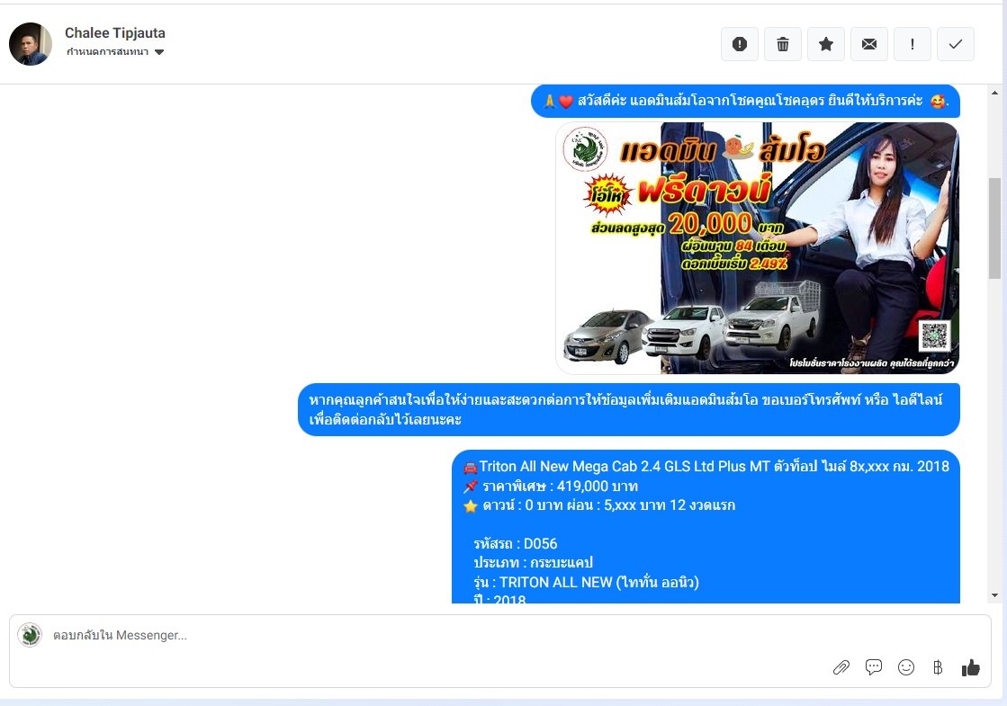Viewport: 1007px width, 706px height.
Task: Open Chalee Tipjauta's profile picture
Action: [x=31, y=44]
